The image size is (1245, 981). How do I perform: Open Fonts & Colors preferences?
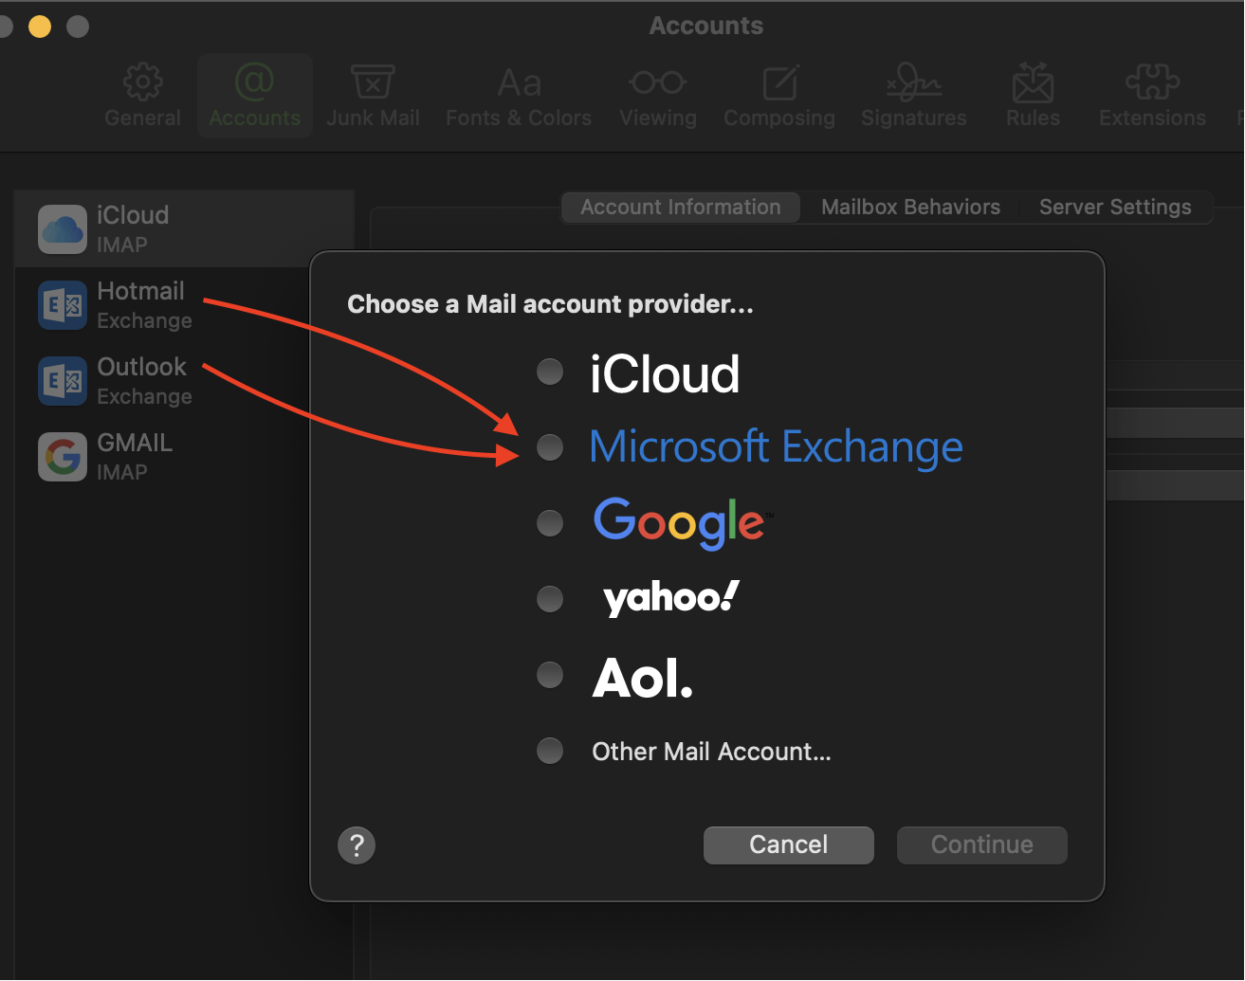click(519, 97)
